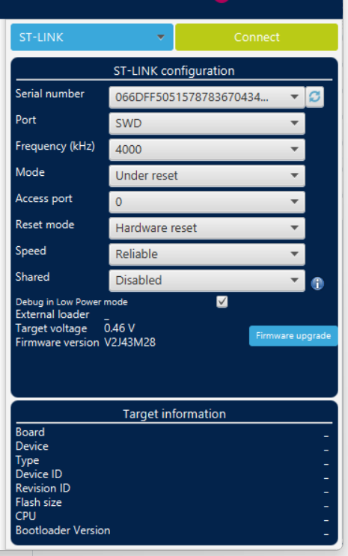Open the Access port dropdown
The width and height of the screenshot is (348, 556).
coord(207,202)
